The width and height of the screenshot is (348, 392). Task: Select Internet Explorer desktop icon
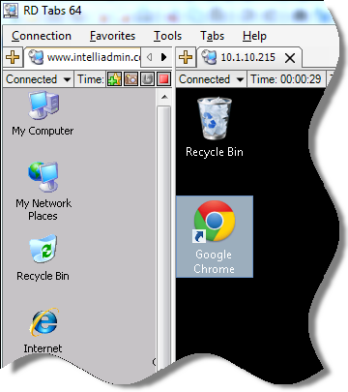pos(43,331)
